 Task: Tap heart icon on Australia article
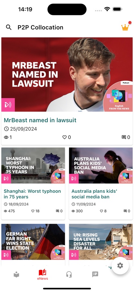[101, 211]
